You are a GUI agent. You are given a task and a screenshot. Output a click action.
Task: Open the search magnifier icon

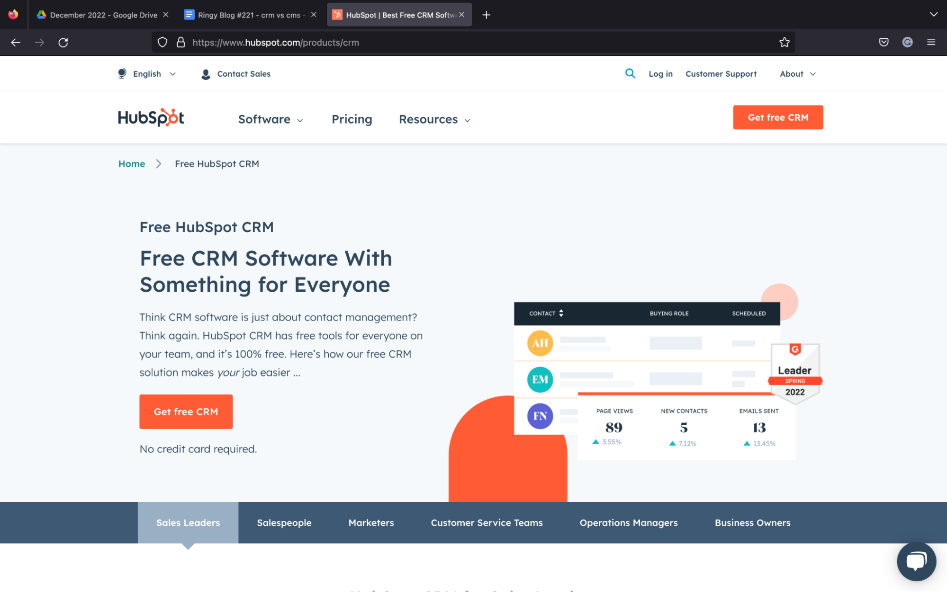(x=630, y=73)
